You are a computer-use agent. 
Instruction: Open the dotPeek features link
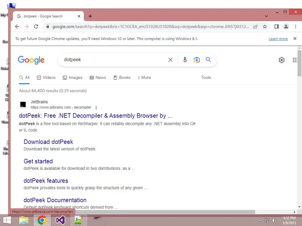[46, 181]
